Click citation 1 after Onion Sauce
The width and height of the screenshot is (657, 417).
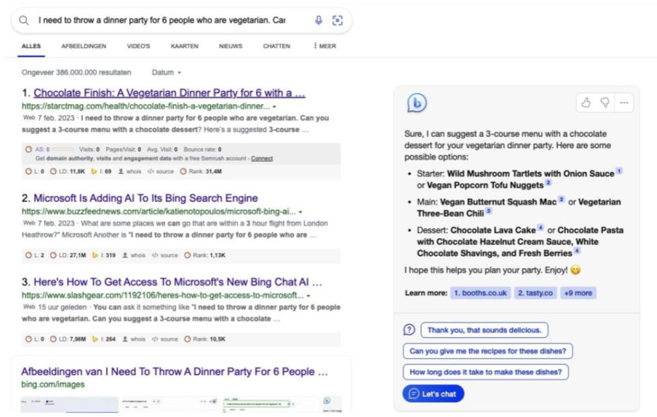tap(619, 171)
